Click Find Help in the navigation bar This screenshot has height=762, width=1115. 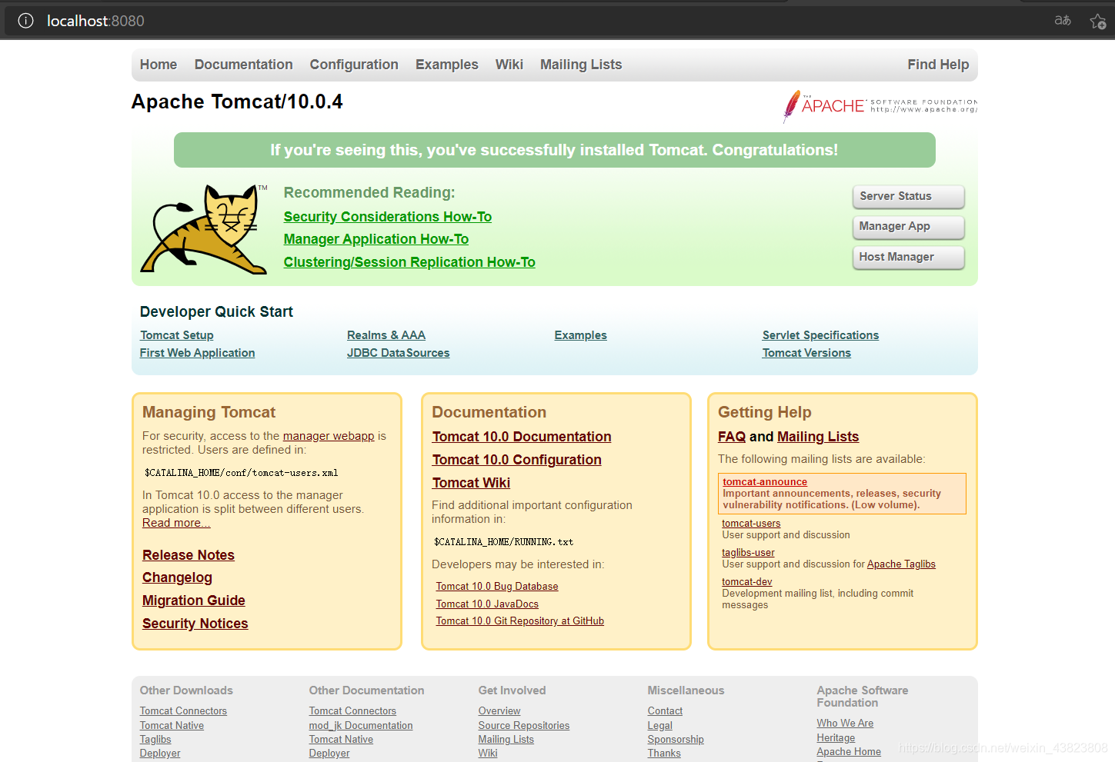point(938,65)
